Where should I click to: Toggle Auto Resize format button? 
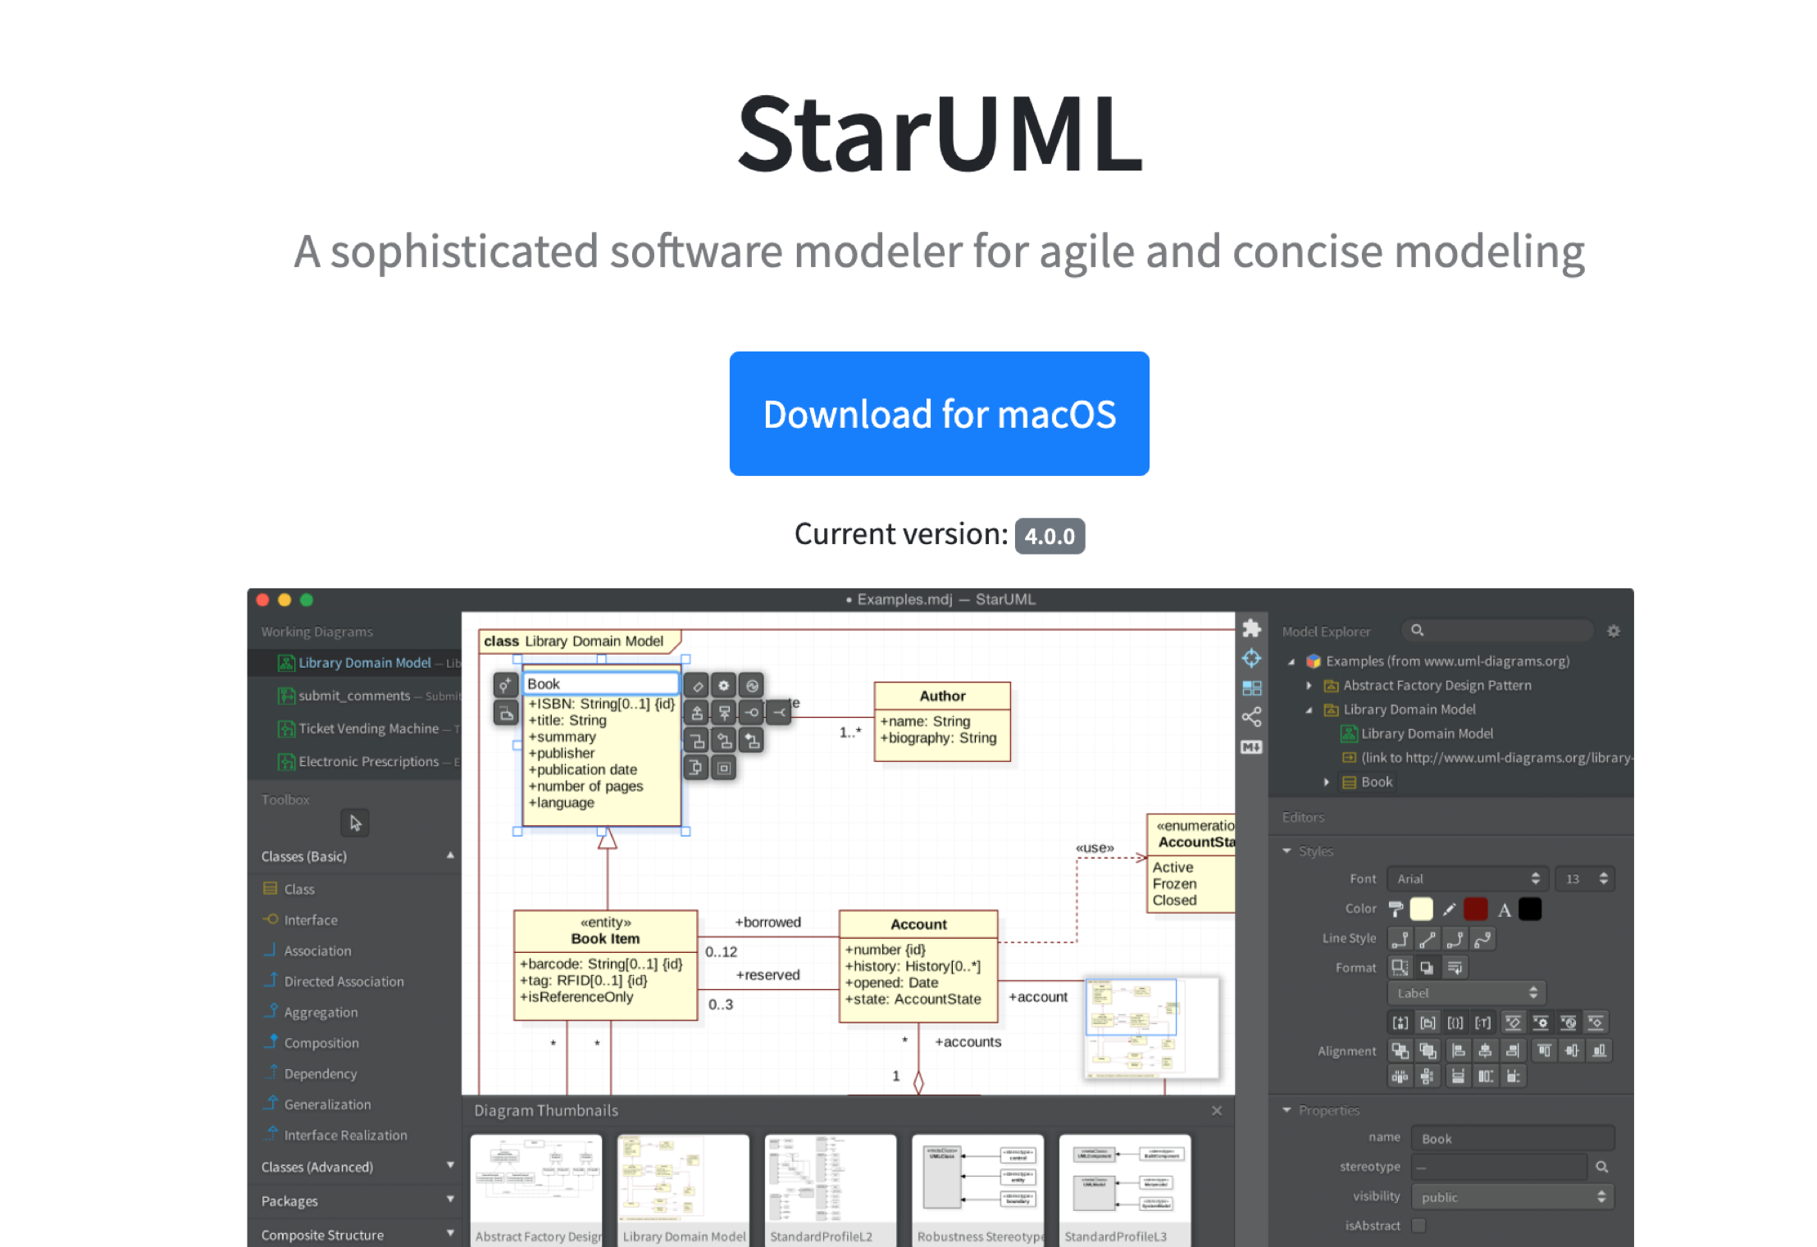tap(1400, 968)
